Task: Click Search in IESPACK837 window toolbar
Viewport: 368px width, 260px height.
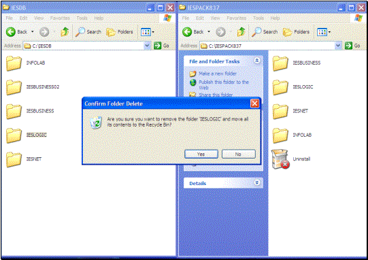Action: pyautogui.click(x=265, y=32)
